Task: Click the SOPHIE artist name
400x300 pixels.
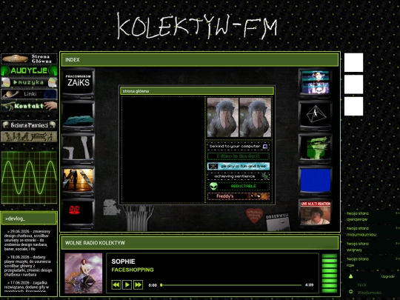Action: pos(123,261)
